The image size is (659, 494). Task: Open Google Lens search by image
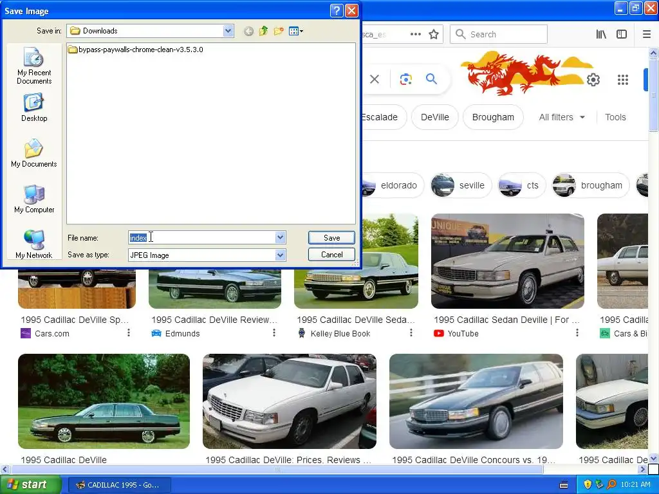(x=406, y=79)
